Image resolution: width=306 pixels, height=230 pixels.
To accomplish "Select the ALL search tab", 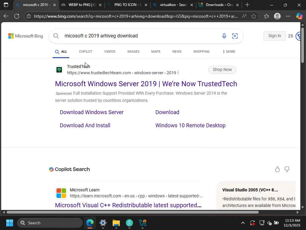I will [x=61, y=52].
